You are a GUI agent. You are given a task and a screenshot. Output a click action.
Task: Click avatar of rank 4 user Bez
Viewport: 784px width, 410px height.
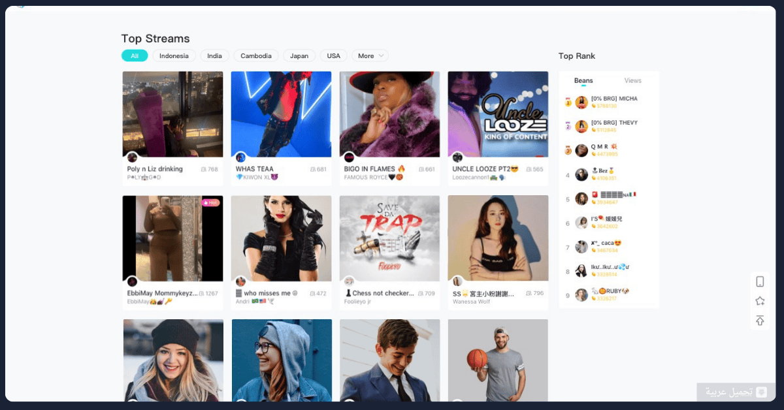pos(581,175)
